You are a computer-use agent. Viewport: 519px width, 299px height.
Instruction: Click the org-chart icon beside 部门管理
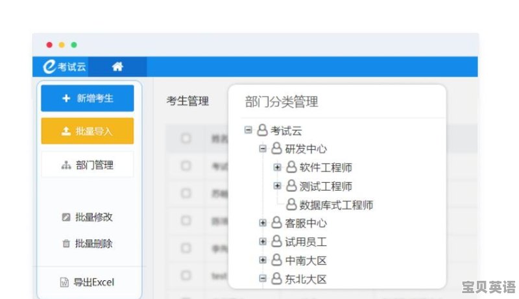66,165
